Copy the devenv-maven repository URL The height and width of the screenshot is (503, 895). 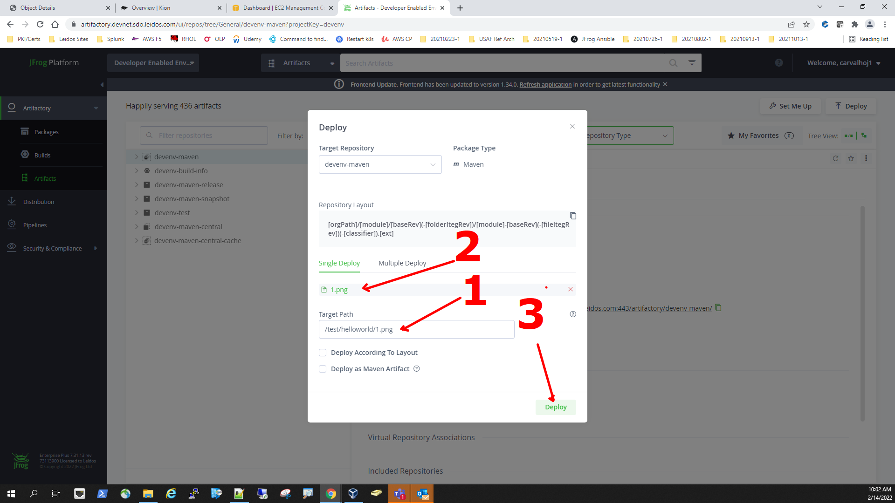click(718, 308)
